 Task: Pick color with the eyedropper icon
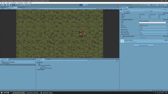coord(167,23)
